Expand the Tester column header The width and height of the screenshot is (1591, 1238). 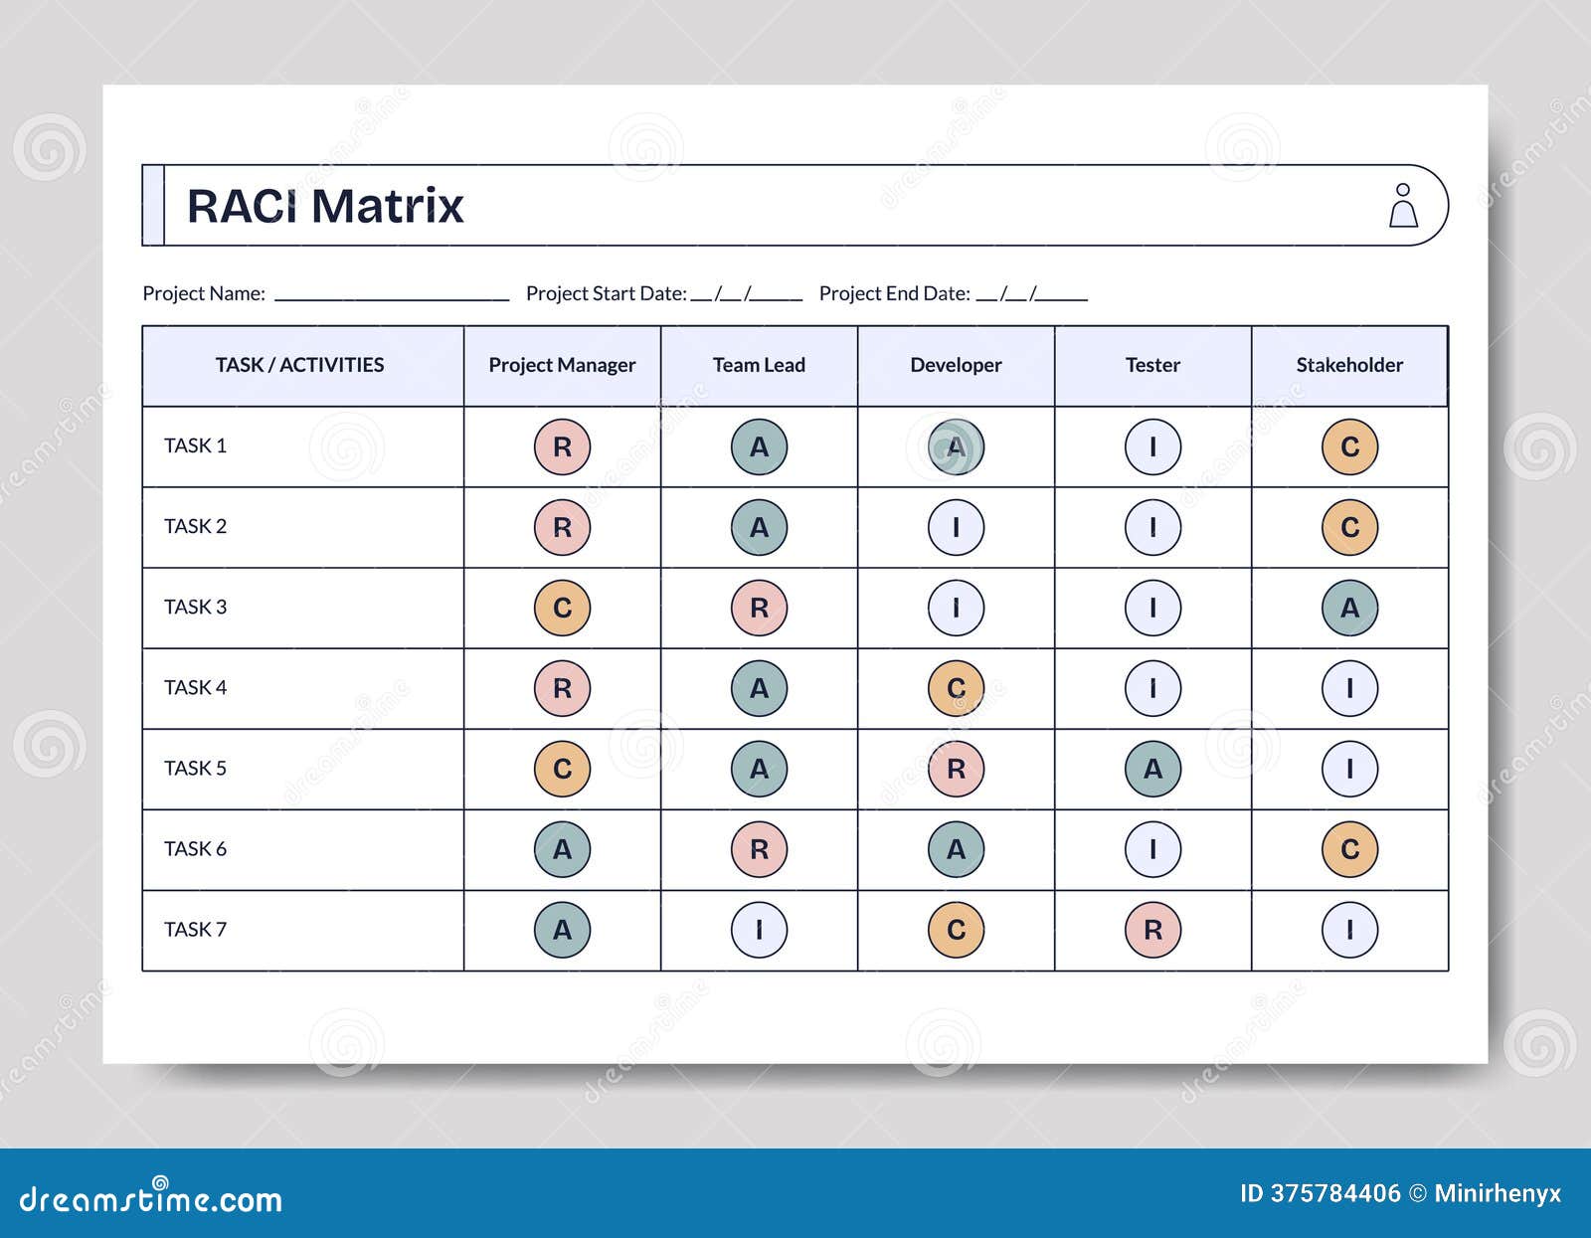(1152, 365)
